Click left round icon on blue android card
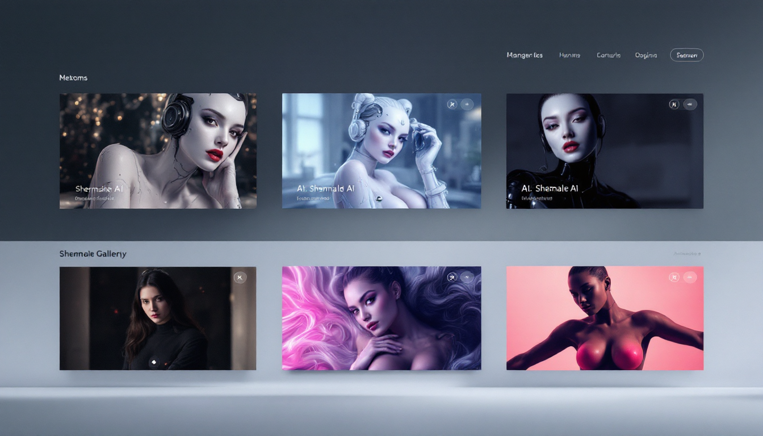 pyautogui.click(x=452, y=104)
